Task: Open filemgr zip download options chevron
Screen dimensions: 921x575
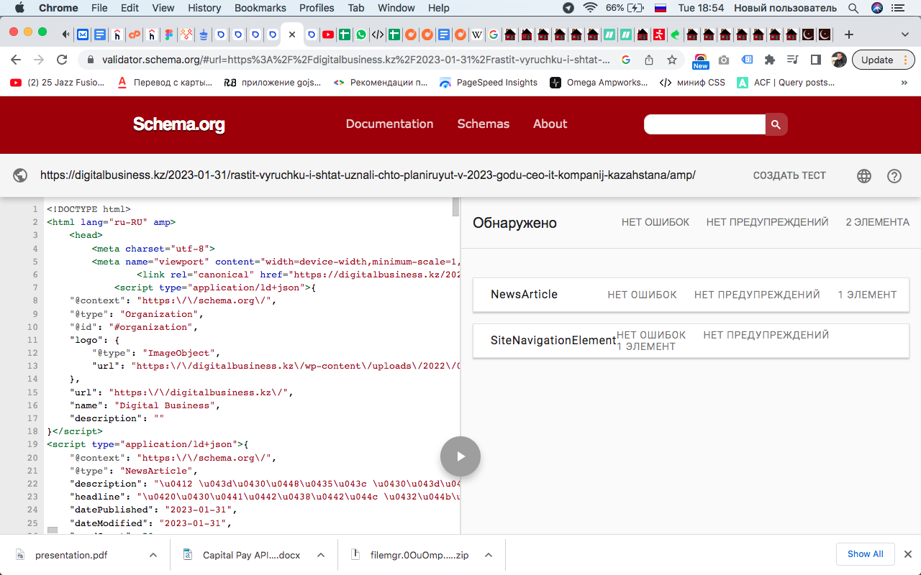Action: tap(489, 555)
